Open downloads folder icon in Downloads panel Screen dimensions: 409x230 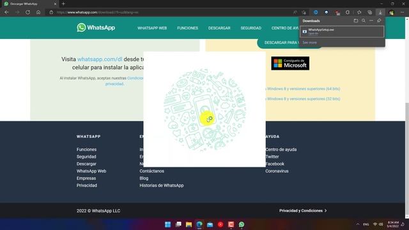(356, 20)
